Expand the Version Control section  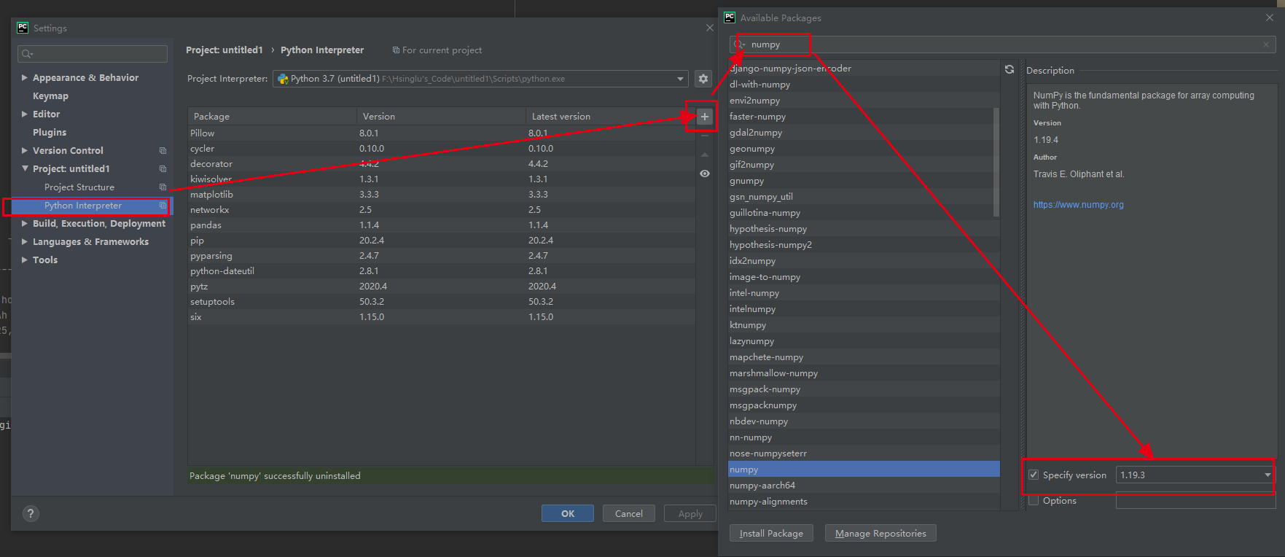(x=25, y=150)
